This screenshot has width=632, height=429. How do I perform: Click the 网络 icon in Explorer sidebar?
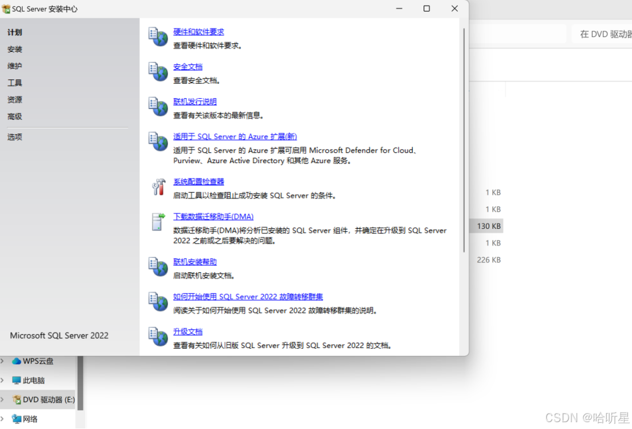coord(17,419)
